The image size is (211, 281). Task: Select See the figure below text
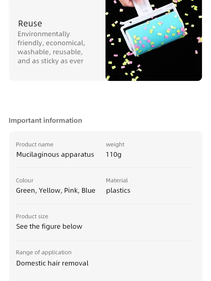pos(49,226)
